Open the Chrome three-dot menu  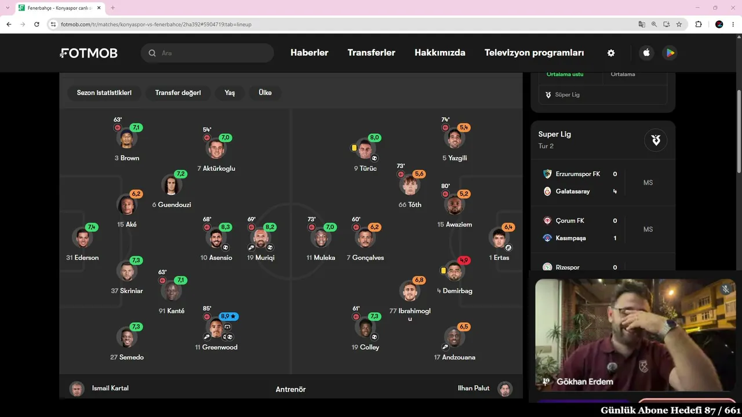tap(733, 24)
